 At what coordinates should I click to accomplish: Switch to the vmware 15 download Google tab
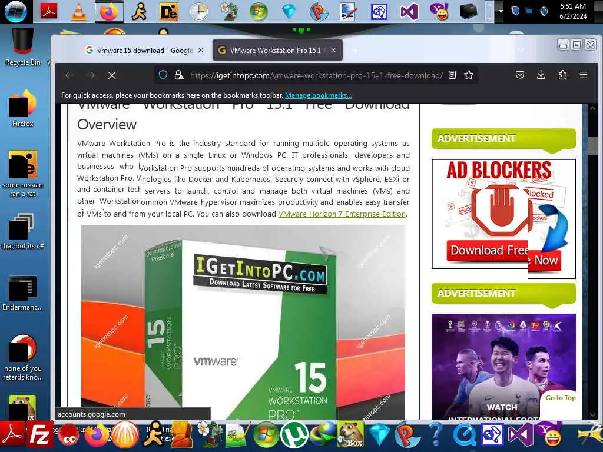point(139,51)
